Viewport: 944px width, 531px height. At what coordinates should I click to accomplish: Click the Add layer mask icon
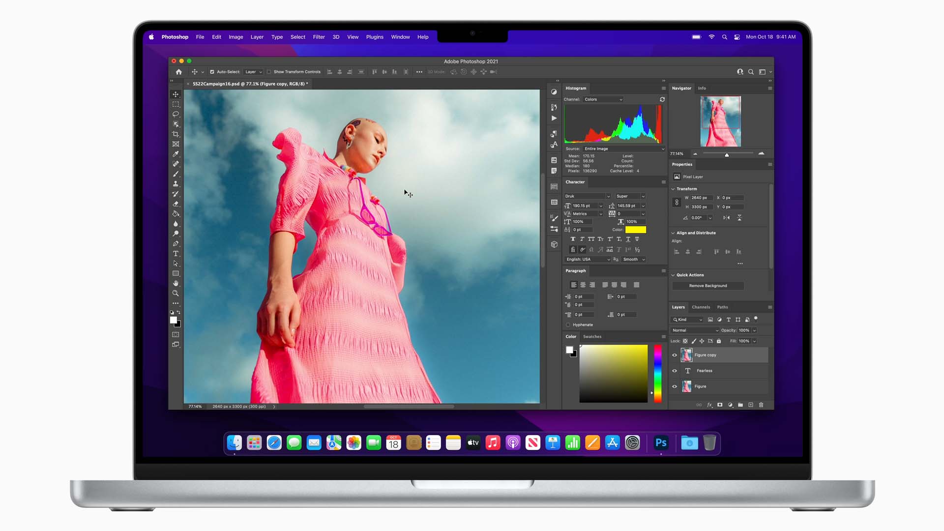(x=720, y=405)
